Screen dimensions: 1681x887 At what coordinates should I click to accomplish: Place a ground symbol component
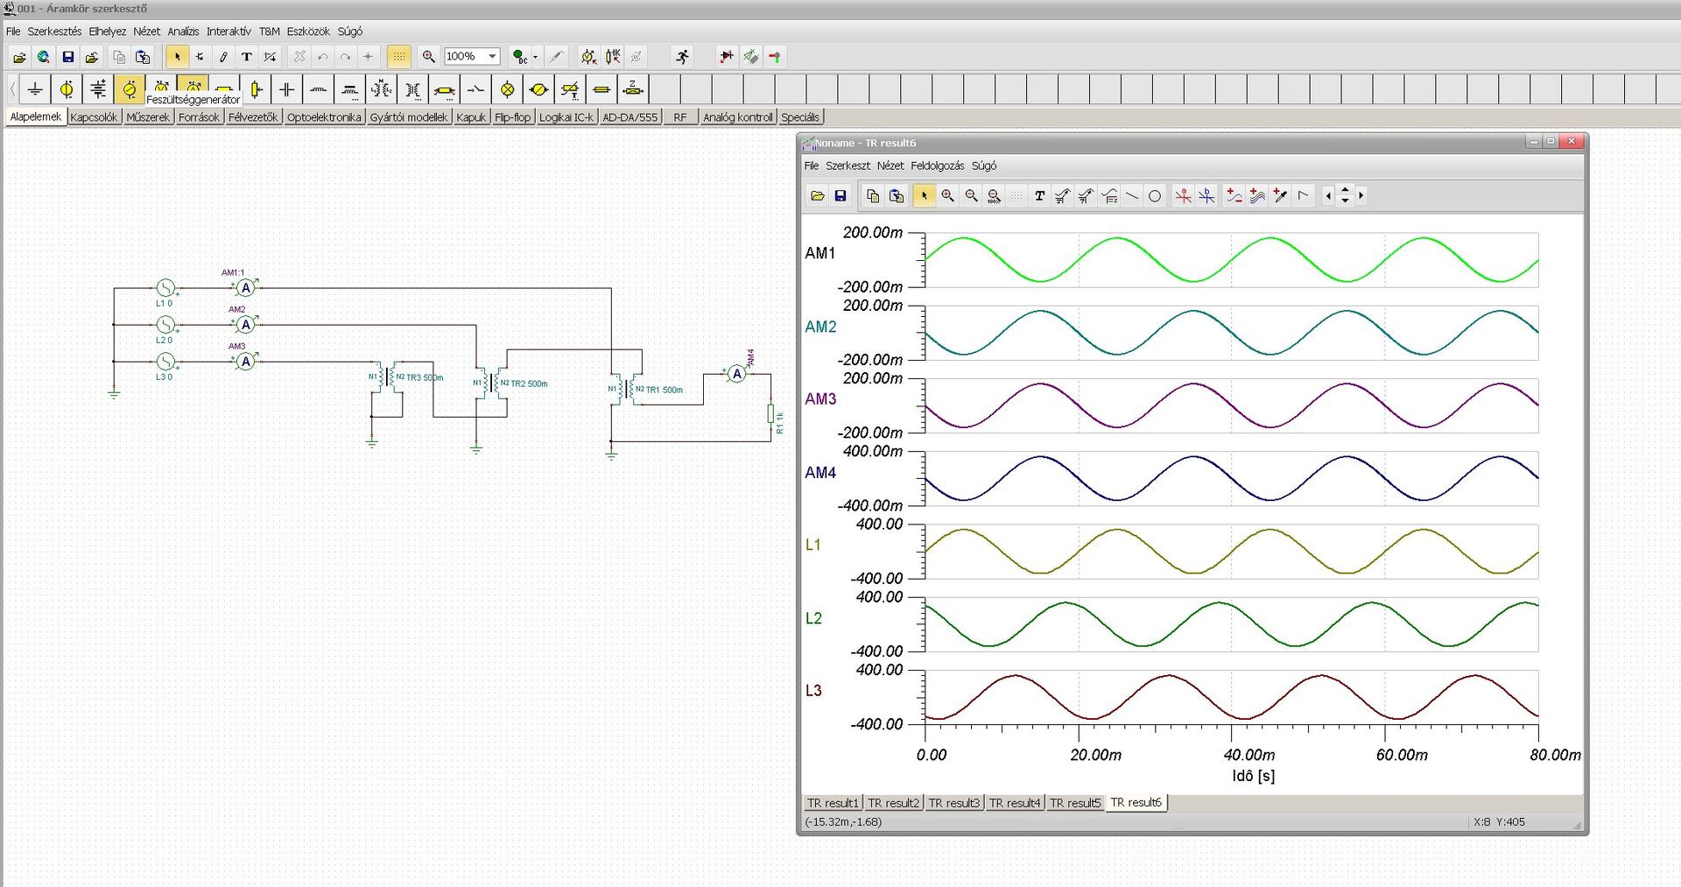[x=35, y=88]
